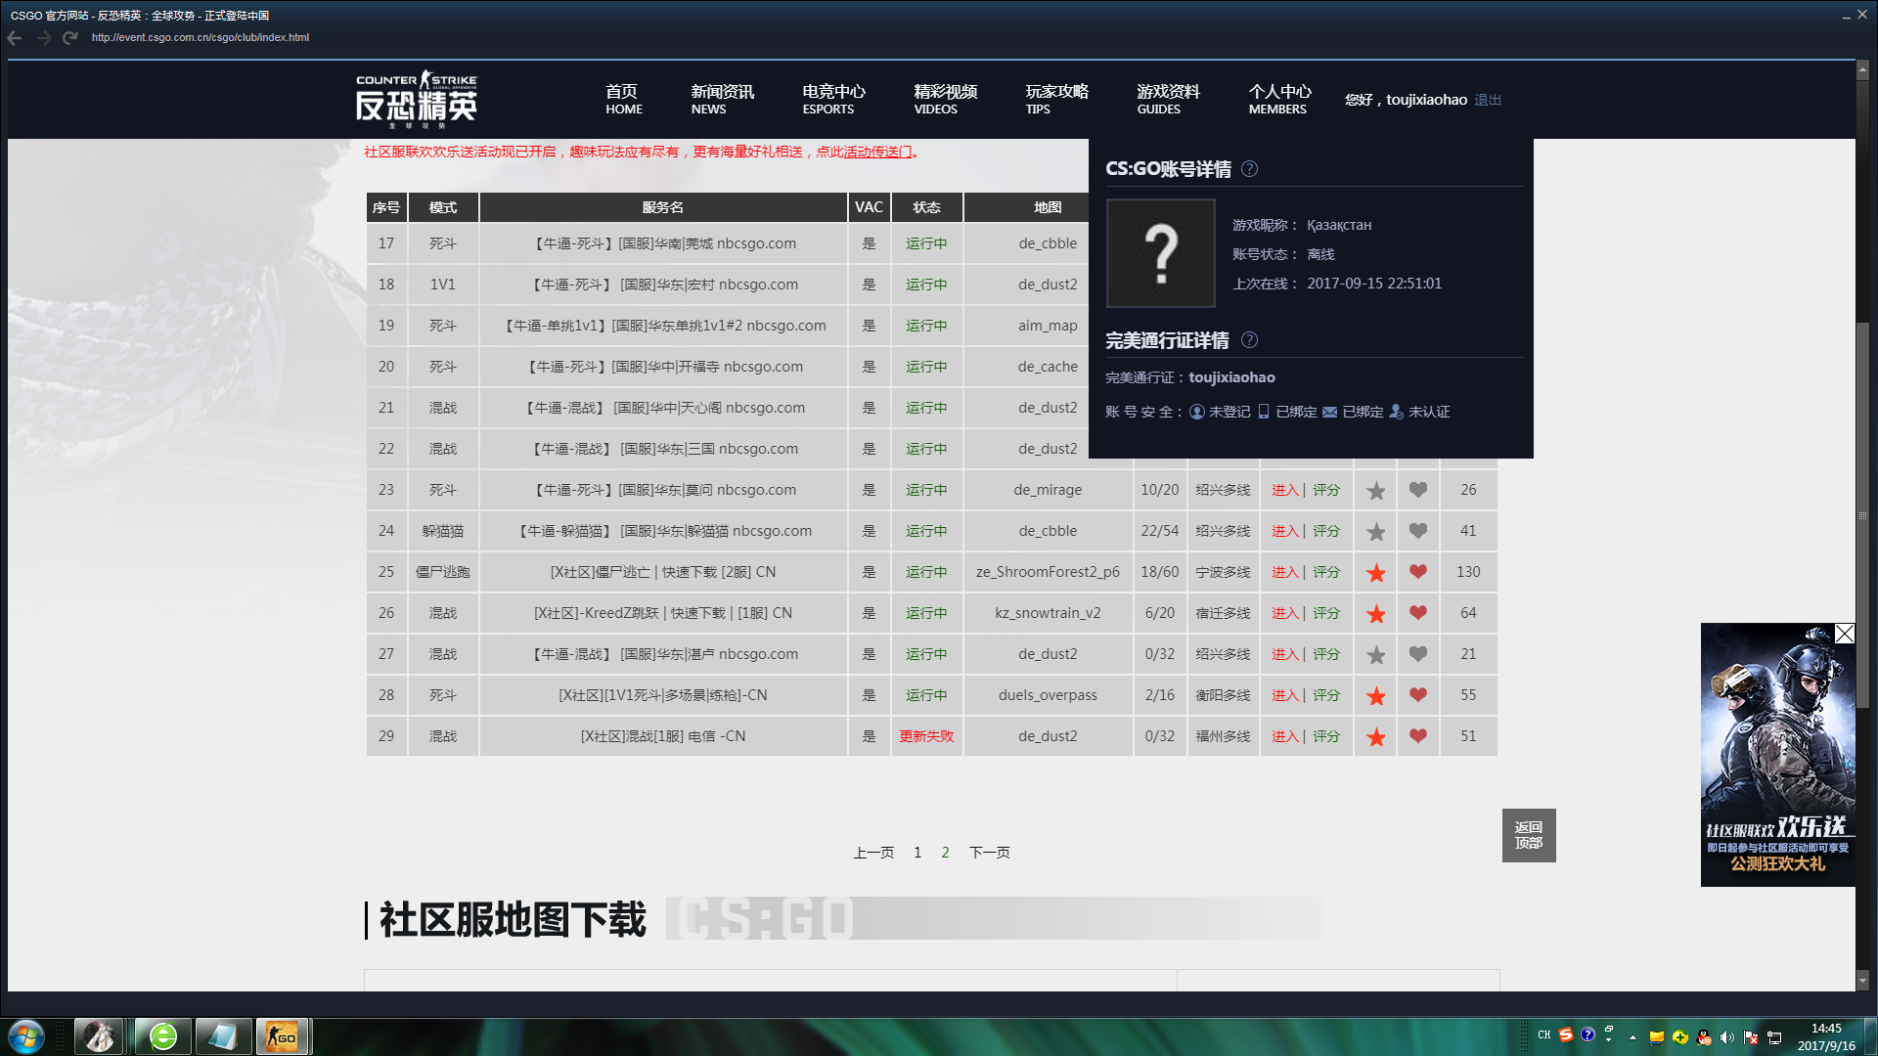
Task: Open 电竞中心 ESPORTS menu
Action: [x=832, y=99]
